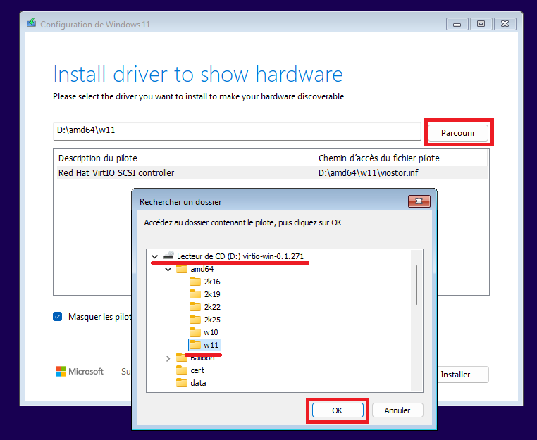
Task: Collapse the Lecteur de CD (D:) node
Action: point(154,256)
